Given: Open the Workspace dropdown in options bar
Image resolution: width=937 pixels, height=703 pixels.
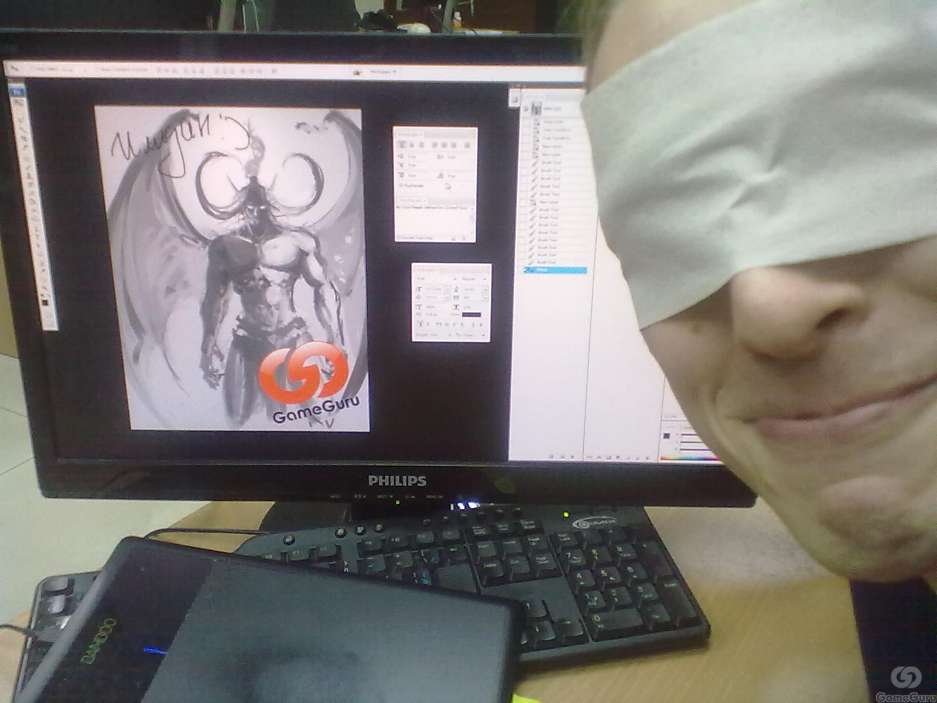Looking at the screenshot, I should pyautogui.click(x=382, y=71).
